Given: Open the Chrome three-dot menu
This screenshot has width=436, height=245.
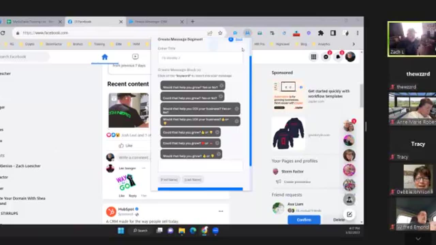Looking at the screenshot, I should (357, 33).
